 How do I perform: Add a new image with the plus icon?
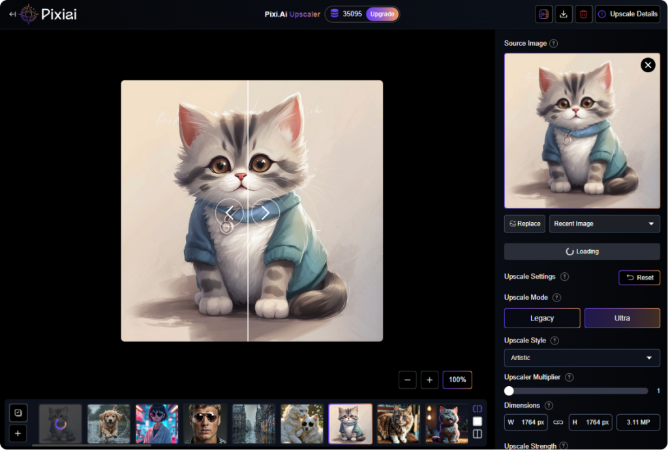click(18, 433)
